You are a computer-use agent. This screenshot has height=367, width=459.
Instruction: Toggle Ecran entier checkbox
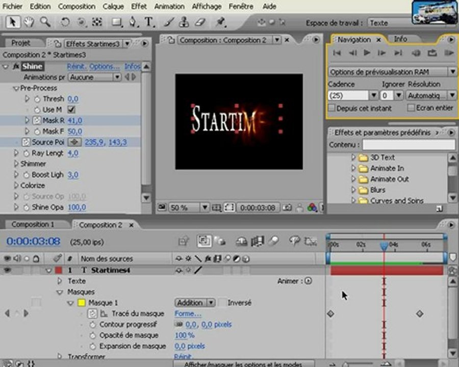[x=411, y=108]
